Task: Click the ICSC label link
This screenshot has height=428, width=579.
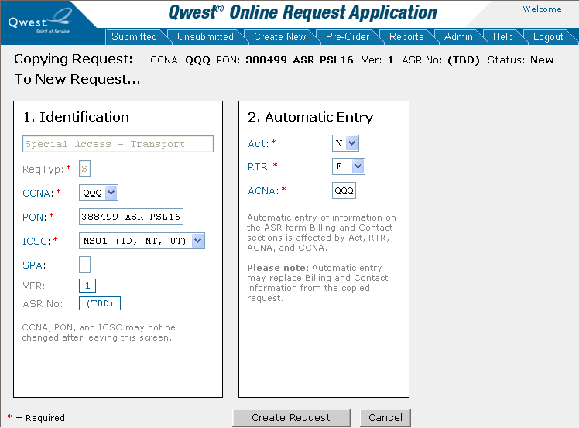Action: point(36,241)
